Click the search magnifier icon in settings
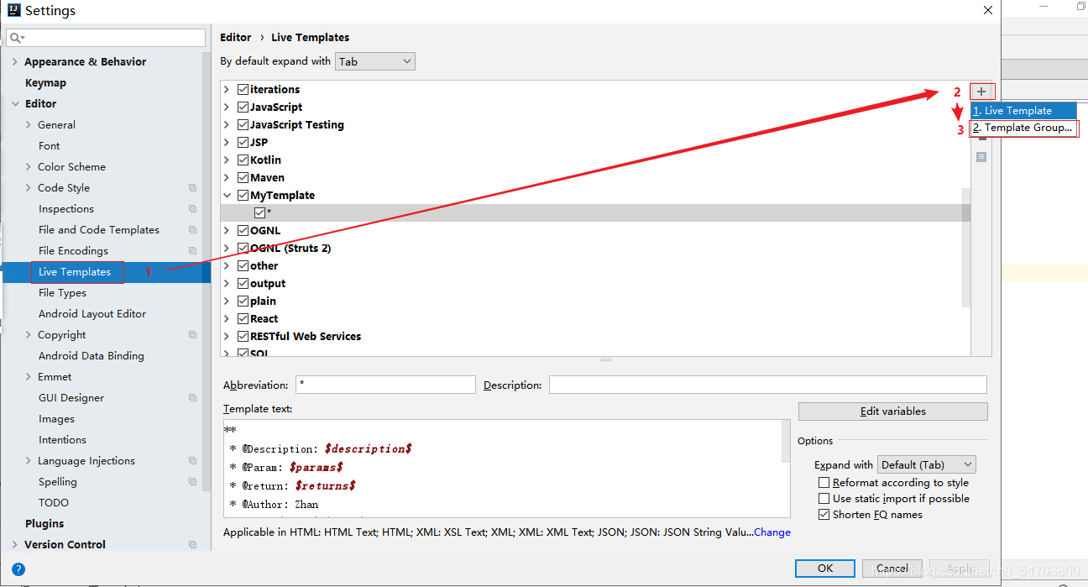The width and height of the screenshot is (1088, 587). [16, 38]
